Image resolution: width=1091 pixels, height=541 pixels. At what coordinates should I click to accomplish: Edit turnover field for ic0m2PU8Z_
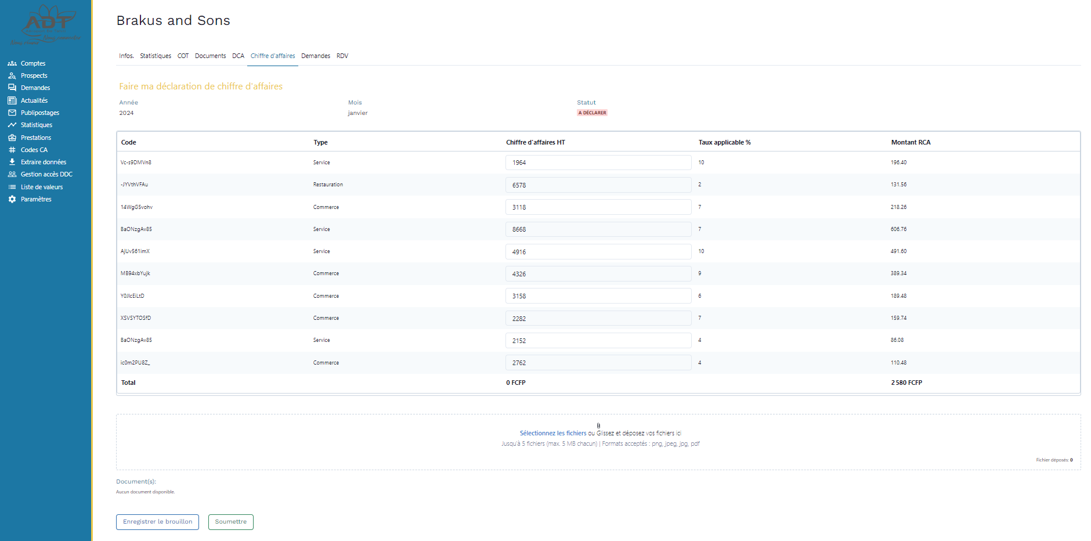click(x=598, y=363)
